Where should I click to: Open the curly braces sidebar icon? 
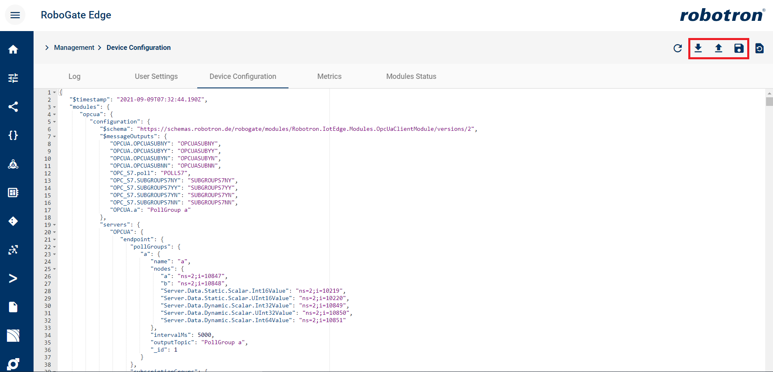pos(13,135)
